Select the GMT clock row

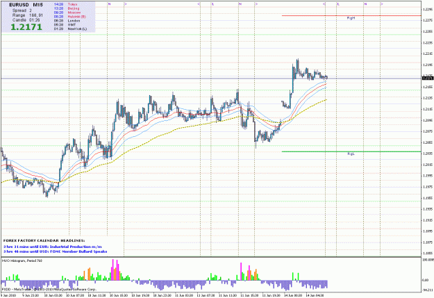pos(65,24)
